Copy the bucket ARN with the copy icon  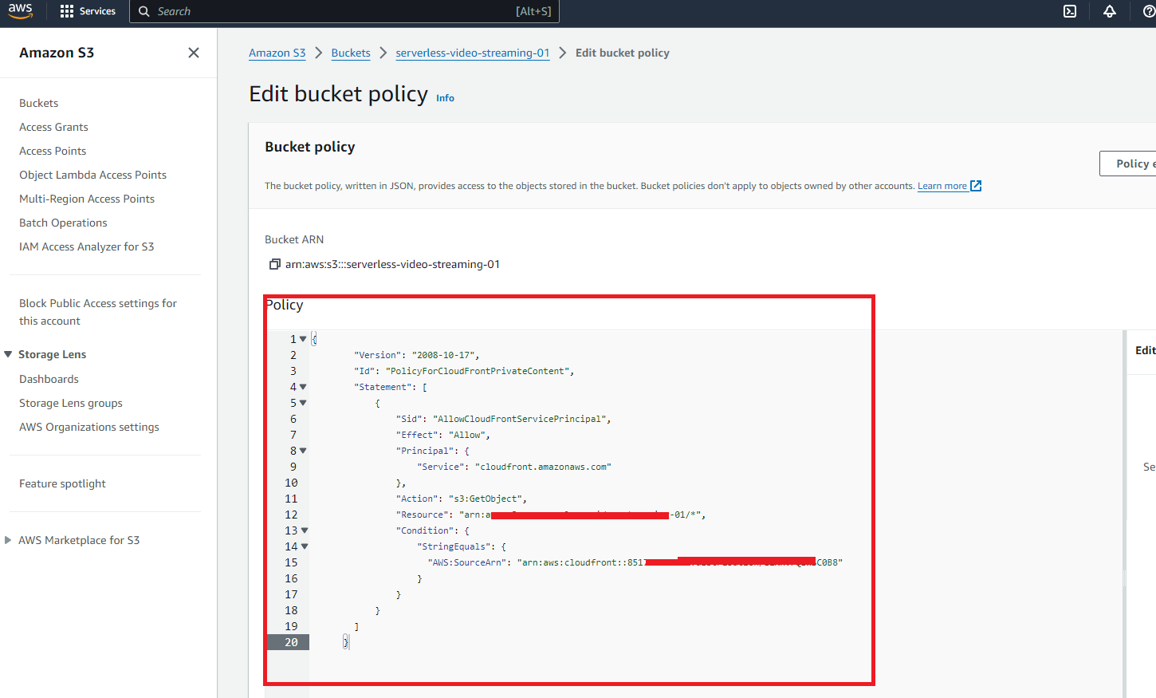[275, 264]
